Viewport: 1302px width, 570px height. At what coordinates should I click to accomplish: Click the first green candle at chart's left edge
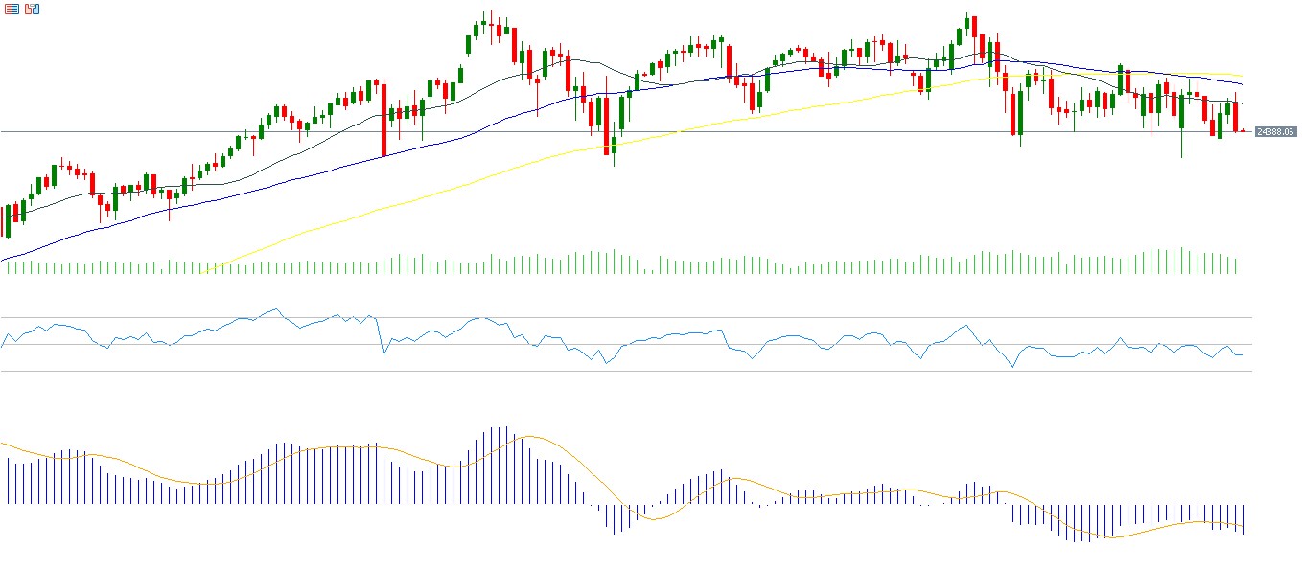[x=8, y=221]
